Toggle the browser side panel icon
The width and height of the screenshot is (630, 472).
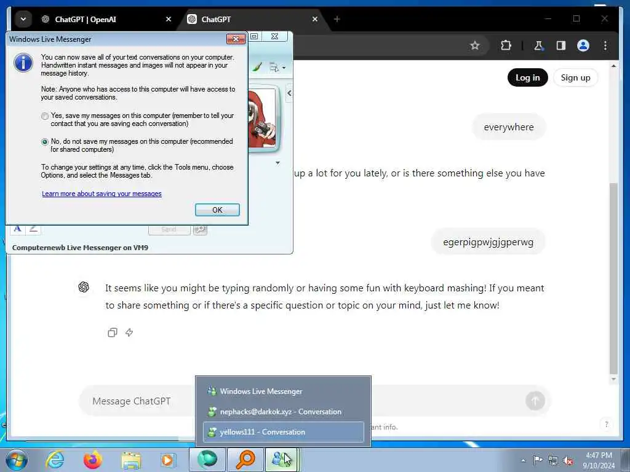pos(561,45)
